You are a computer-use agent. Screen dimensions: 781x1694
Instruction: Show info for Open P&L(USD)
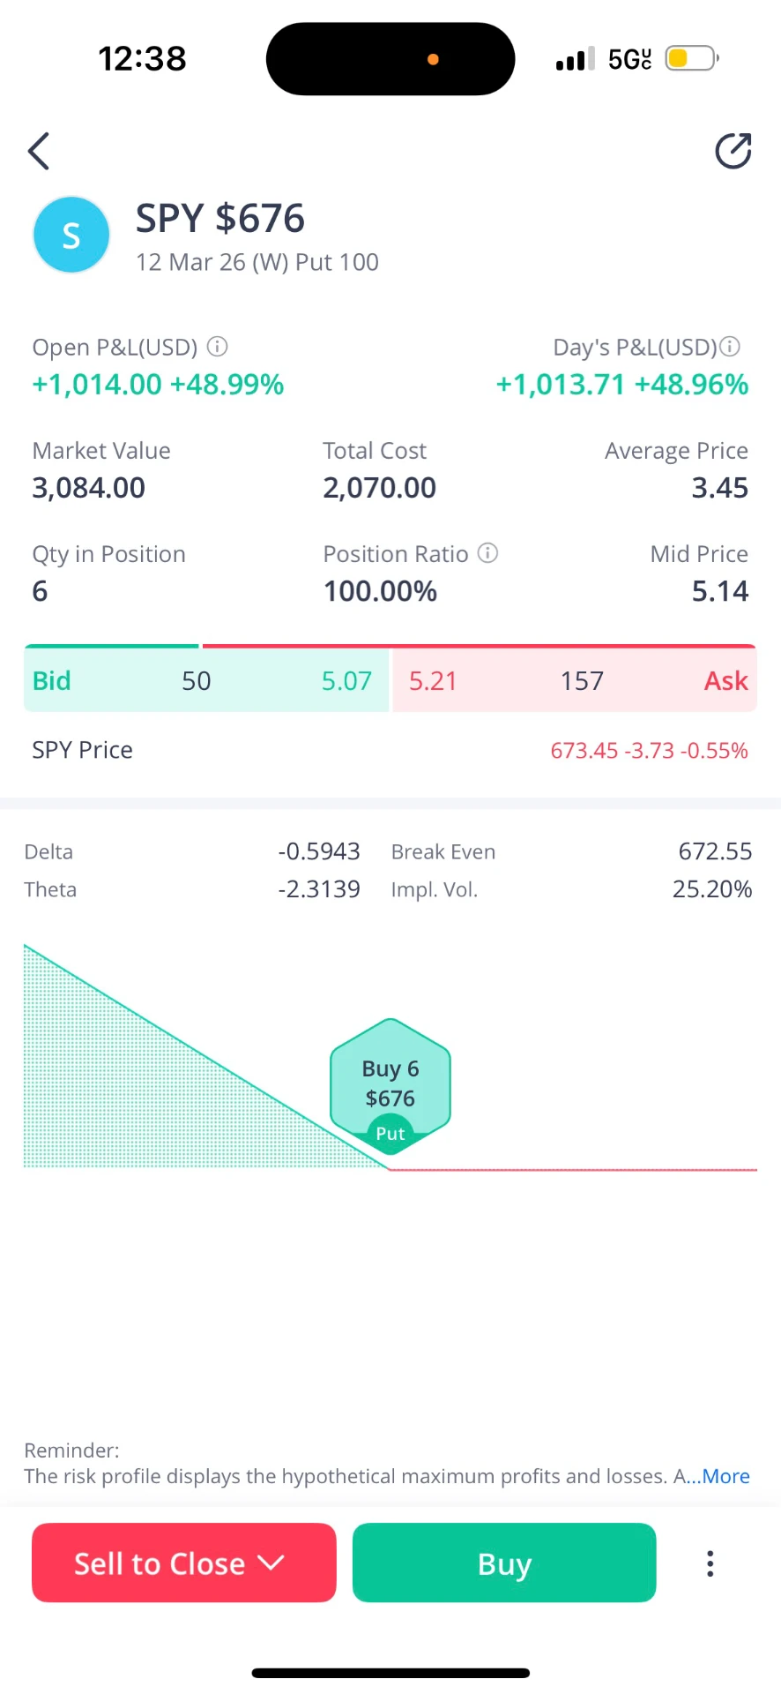tap(217, 347)
